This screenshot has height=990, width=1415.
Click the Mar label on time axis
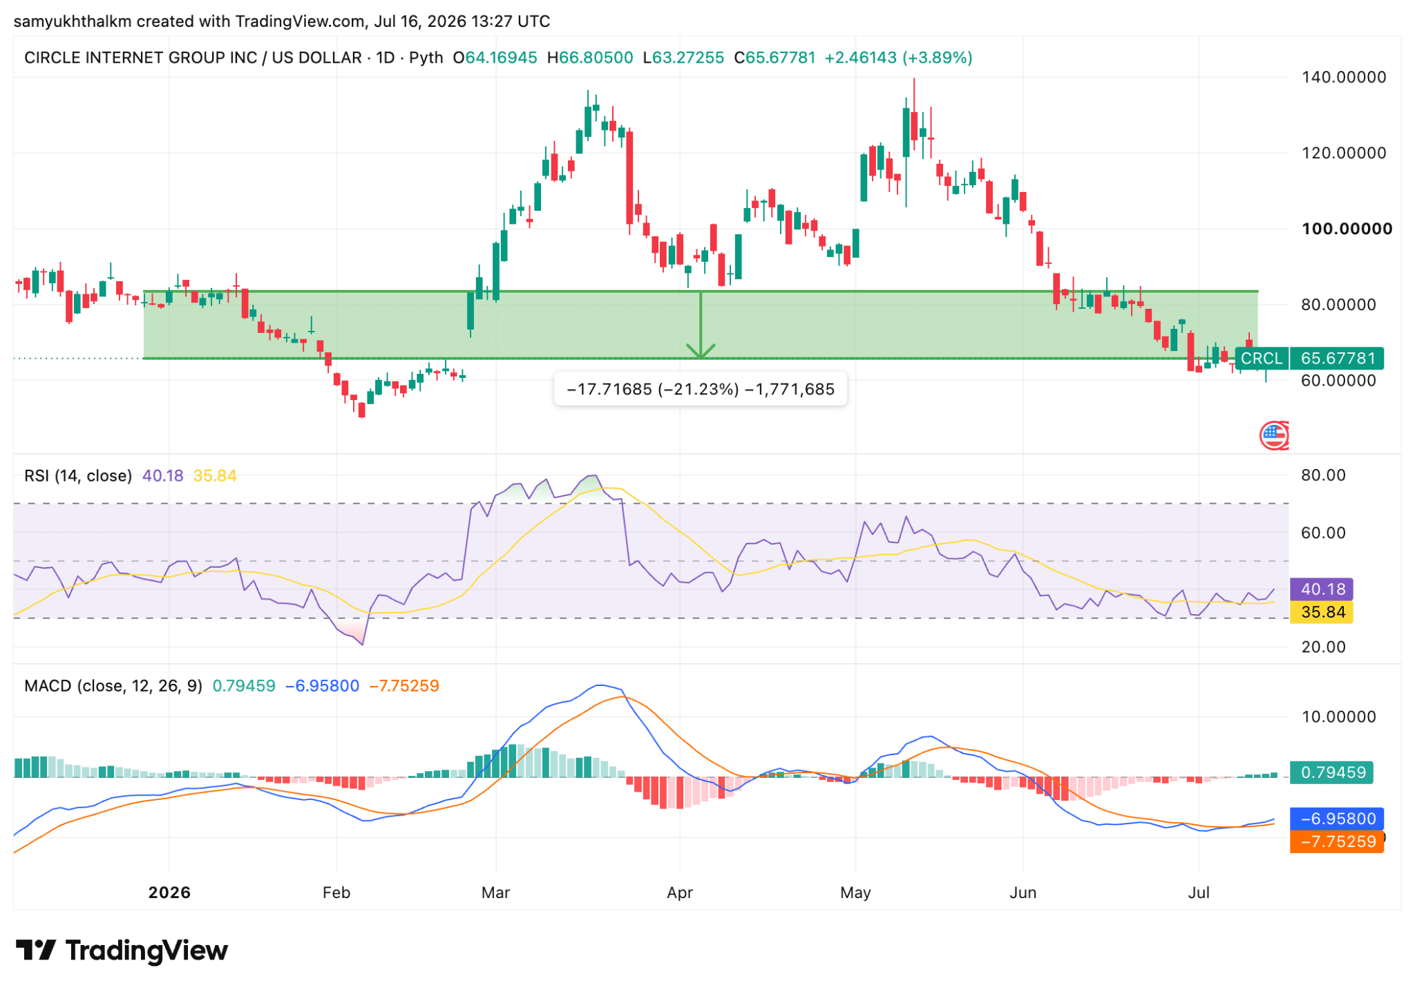click(x=496, y=893)
